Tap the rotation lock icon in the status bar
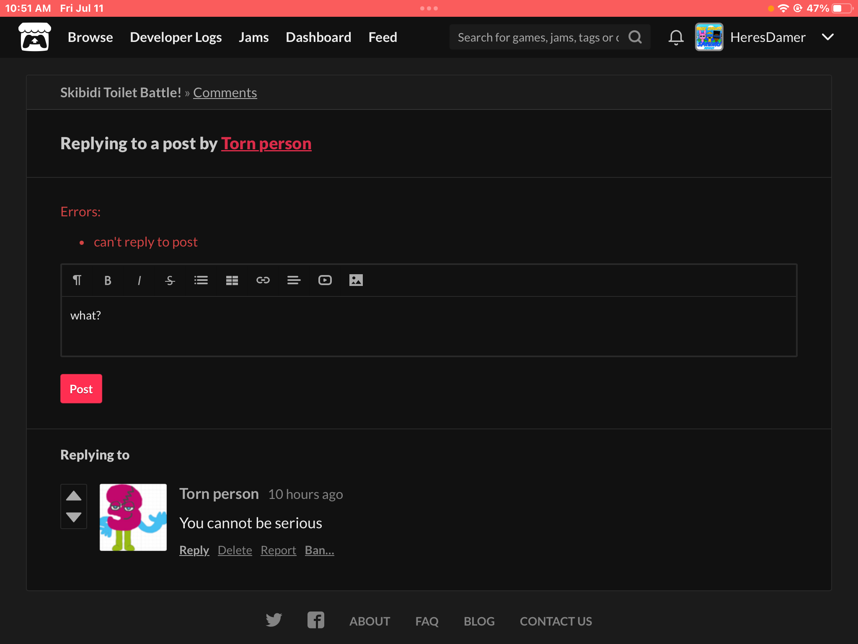This screenshot has width=858, height=644. click(x=798, y=8)
